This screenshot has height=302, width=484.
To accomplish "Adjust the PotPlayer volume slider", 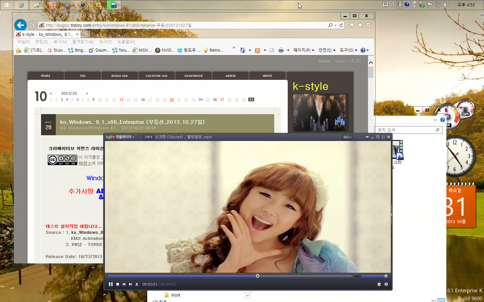I will coord(374,276).
